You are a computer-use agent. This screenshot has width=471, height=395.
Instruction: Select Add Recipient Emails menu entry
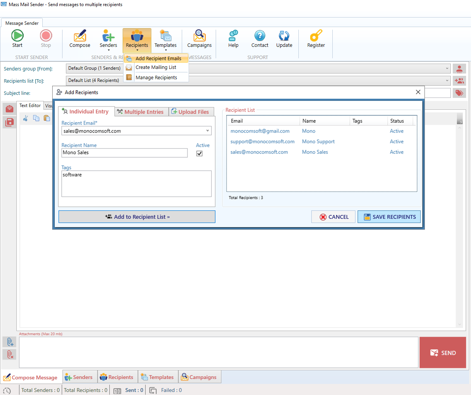156,58
